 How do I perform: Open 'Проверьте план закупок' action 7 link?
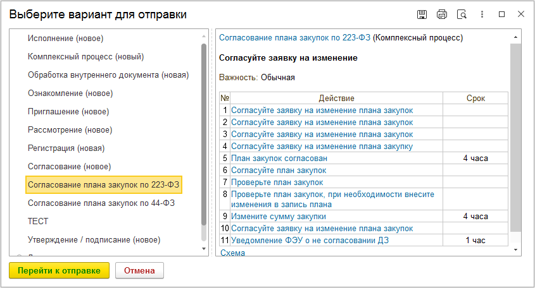tap(277, 183)
